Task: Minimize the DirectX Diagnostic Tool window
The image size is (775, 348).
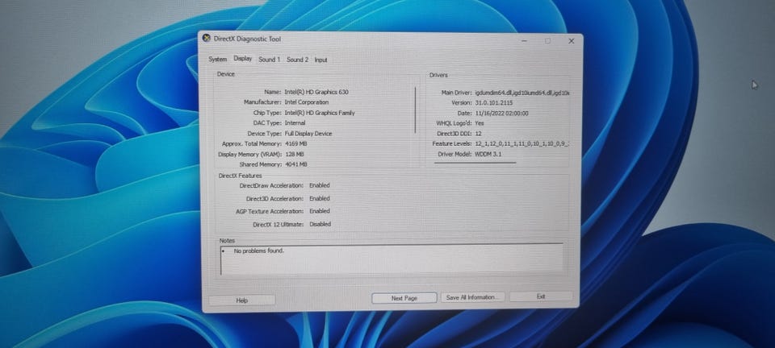Action: 525,41
